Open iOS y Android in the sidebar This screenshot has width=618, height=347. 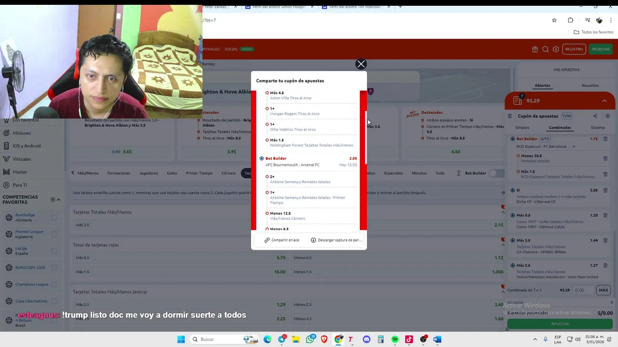(x=27, y=146)
